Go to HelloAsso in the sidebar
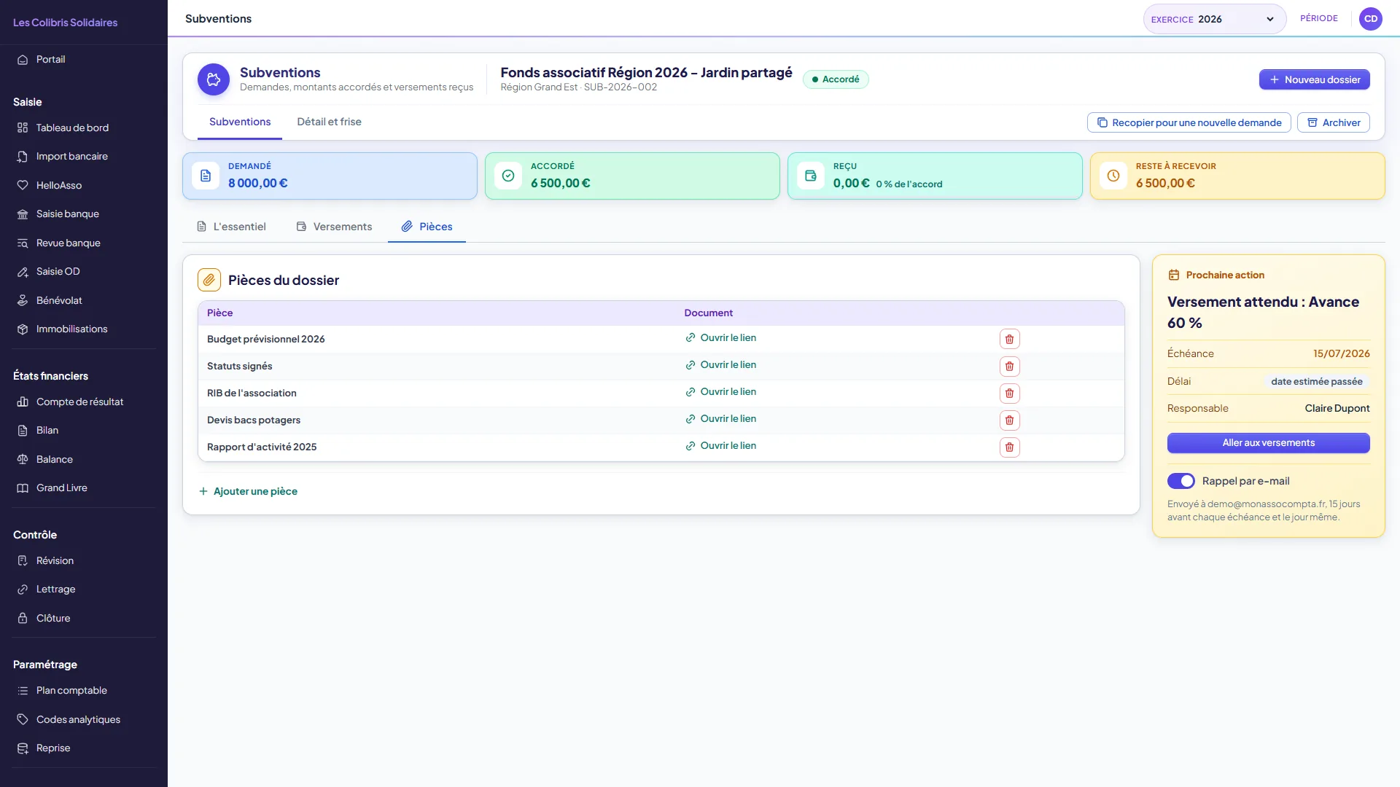1400x787 pixels. tap(84, 185)
